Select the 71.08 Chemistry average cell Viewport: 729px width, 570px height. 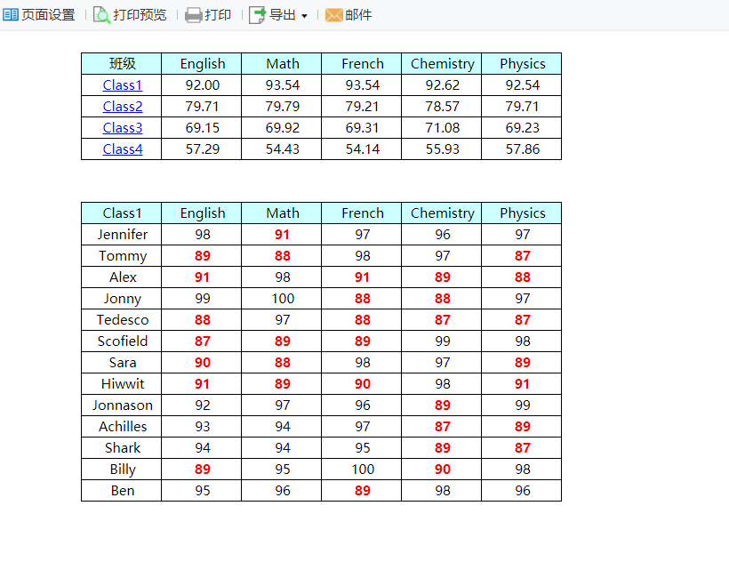point(441,128)
